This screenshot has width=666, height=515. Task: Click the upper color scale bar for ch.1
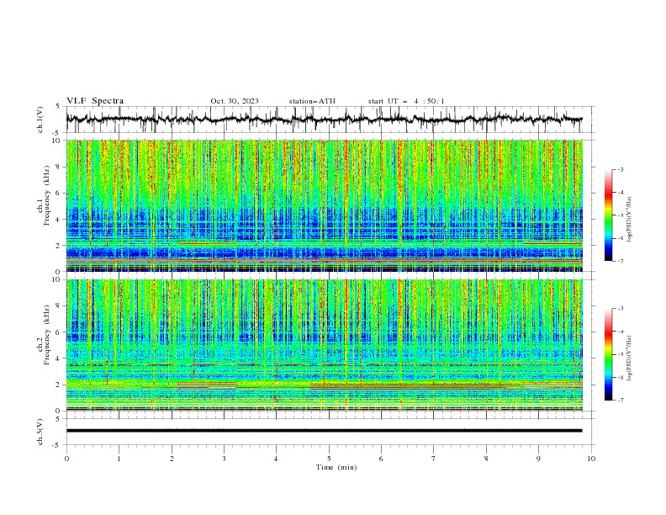click(x=608, y=215)
